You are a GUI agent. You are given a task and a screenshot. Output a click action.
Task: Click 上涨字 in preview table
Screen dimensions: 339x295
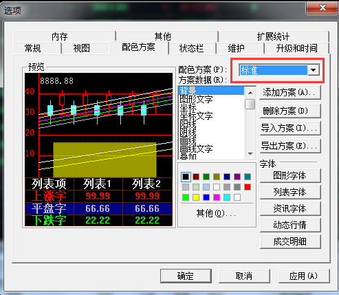[49, 196]
